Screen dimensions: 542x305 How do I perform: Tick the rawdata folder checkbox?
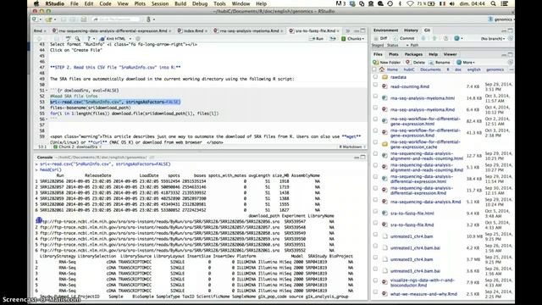click(375, 77)
